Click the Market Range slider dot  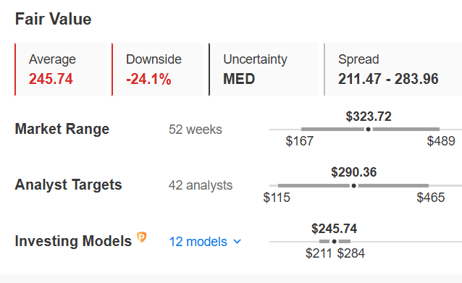coord(369,130)
